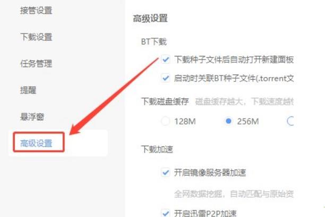Click the 开启镜像服务器加速 label text

click(x=210, y=172)
